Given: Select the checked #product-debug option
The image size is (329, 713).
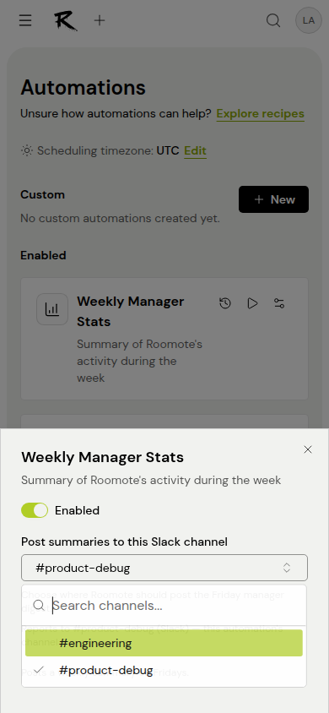Looking at the screenshot, I should click(x=164, y=670).
